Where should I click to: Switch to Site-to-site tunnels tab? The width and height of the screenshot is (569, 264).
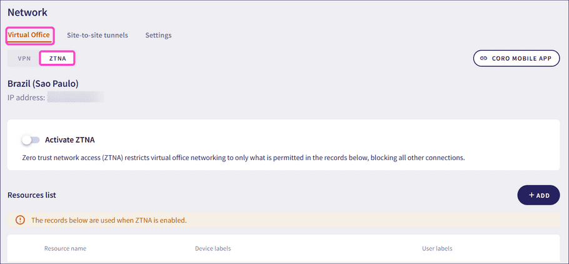coord(98,35)
